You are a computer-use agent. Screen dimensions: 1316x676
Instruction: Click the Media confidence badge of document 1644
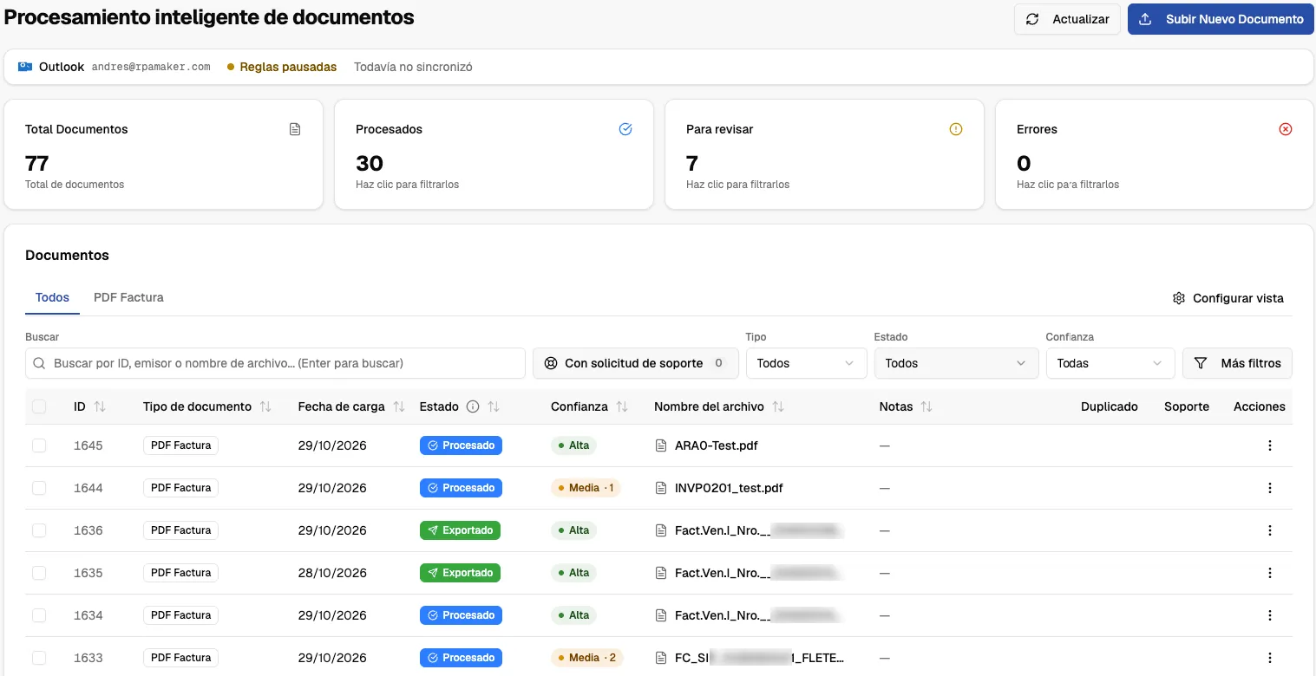586,488
